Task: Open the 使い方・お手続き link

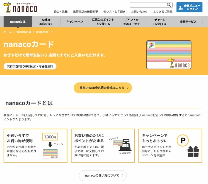Action: tap(114, 12)
